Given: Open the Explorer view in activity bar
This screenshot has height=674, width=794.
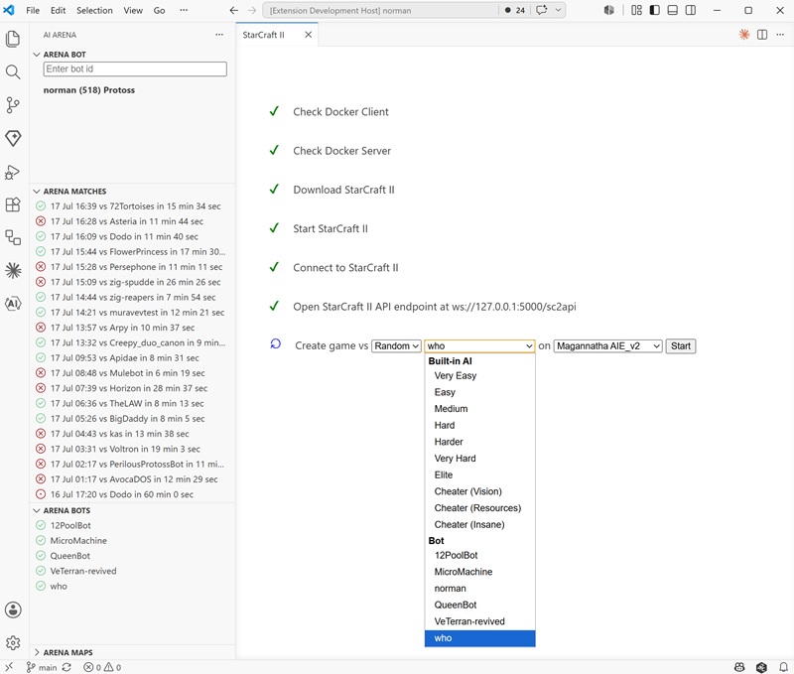Looking at the screenshot, I should point(13,39).
